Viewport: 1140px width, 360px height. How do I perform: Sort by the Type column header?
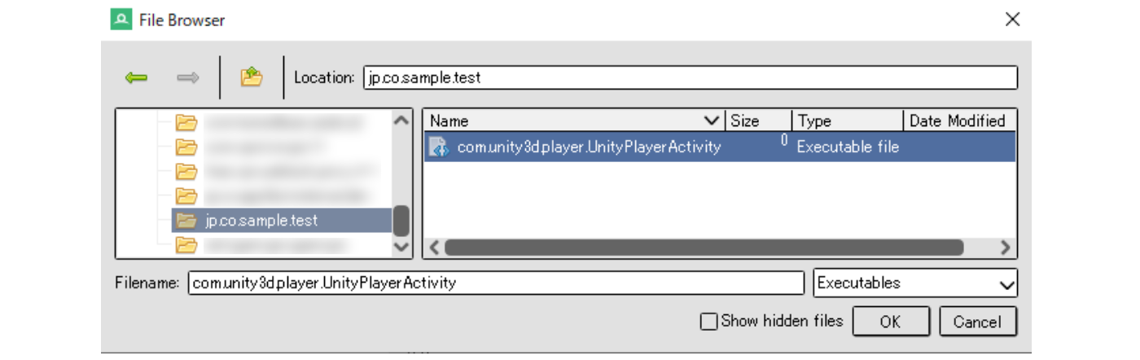(x=847, y=121)
